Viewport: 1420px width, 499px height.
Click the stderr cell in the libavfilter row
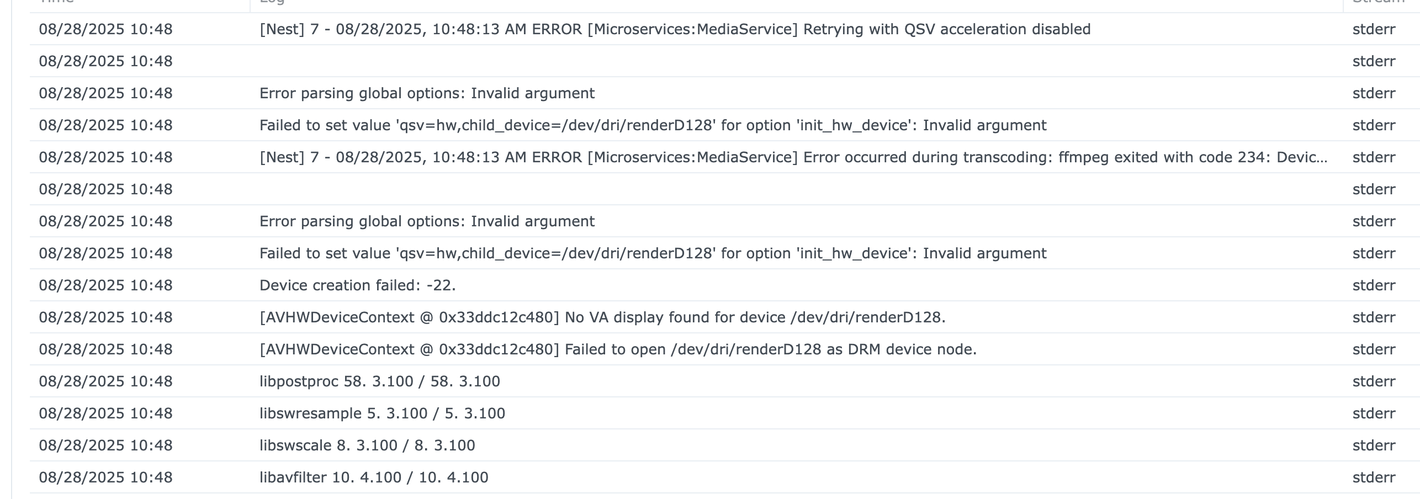[x=1374, y=477]
